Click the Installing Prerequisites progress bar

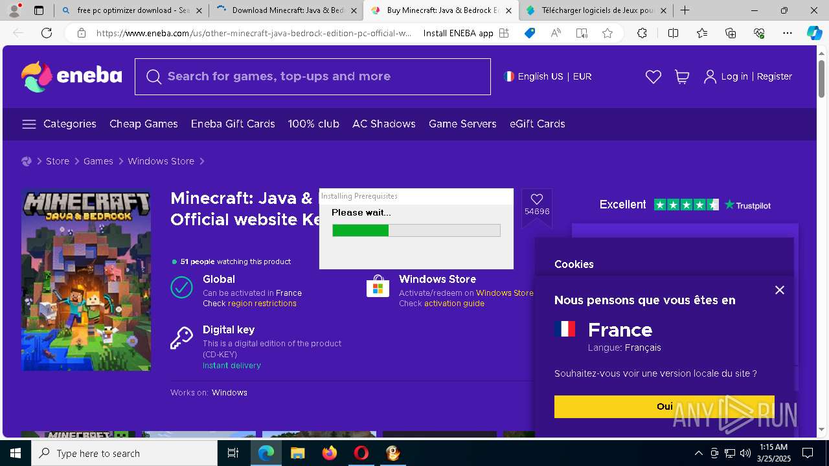tap(416, 230)
